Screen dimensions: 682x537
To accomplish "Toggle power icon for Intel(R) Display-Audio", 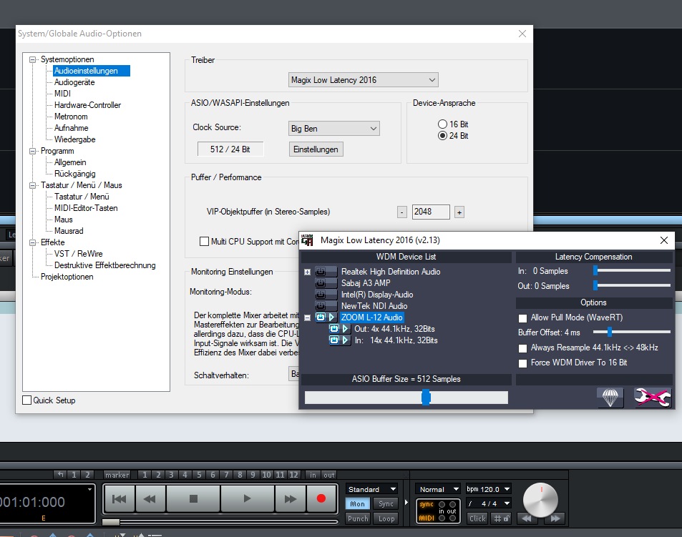I will pos(321,295).
